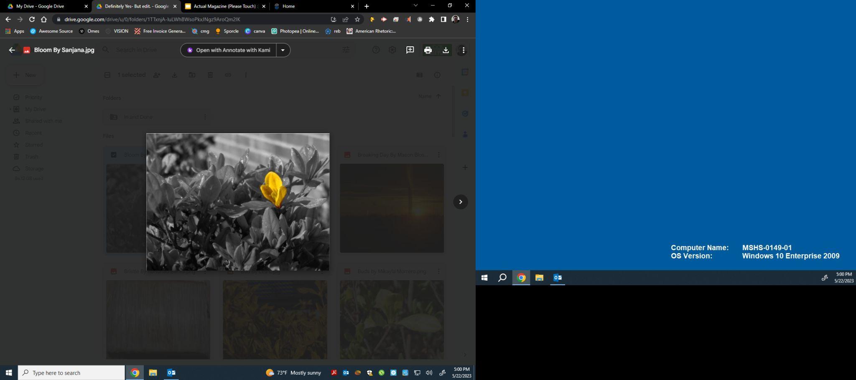
Task: Bookmark this page with the star
Action: (x=357, y=19)
